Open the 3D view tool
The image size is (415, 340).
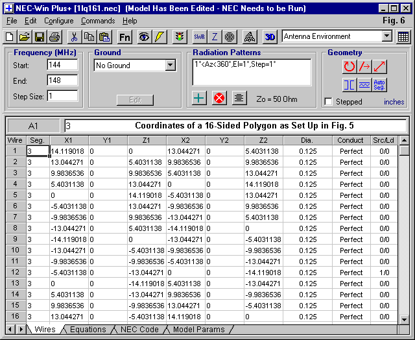point(270,37)
